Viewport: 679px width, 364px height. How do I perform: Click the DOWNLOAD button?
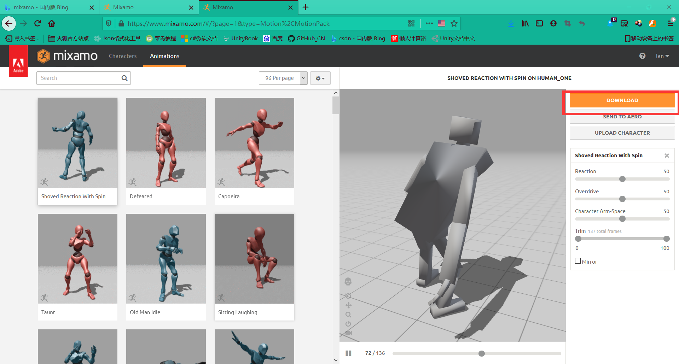tap(622, 100)
